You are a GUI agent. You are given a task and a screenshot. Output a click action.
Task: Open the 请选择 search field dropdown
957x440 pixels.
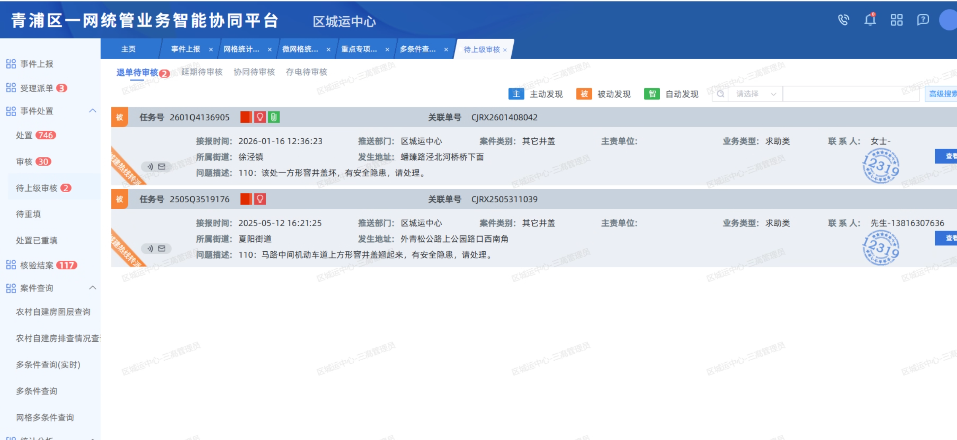point(755,94)
